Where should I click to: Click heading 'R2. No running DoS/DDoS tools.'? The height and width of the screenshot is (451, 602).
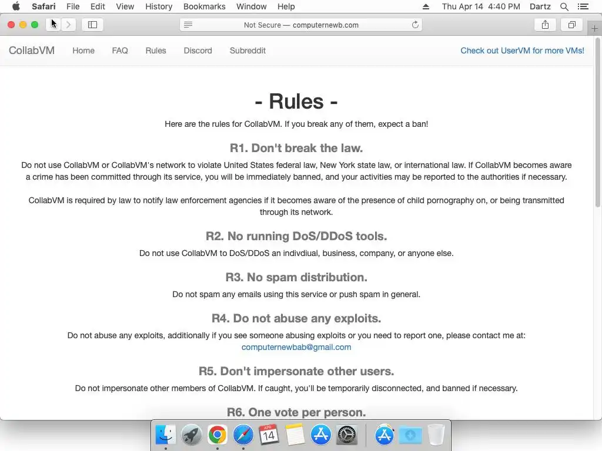click(x=296, y=236)
